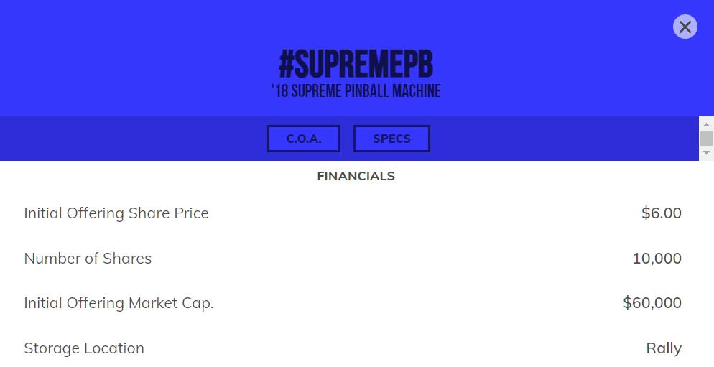The image size is (714, 367).
Task: Close the #SUPREMEPB details overlay
Action: pos(685,27)
